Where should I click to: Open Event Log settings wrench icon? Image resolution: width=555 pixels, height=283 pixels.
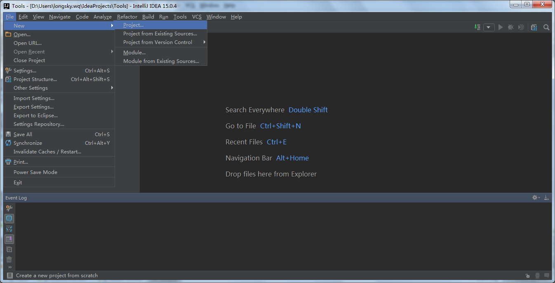[x=9, y=208]
